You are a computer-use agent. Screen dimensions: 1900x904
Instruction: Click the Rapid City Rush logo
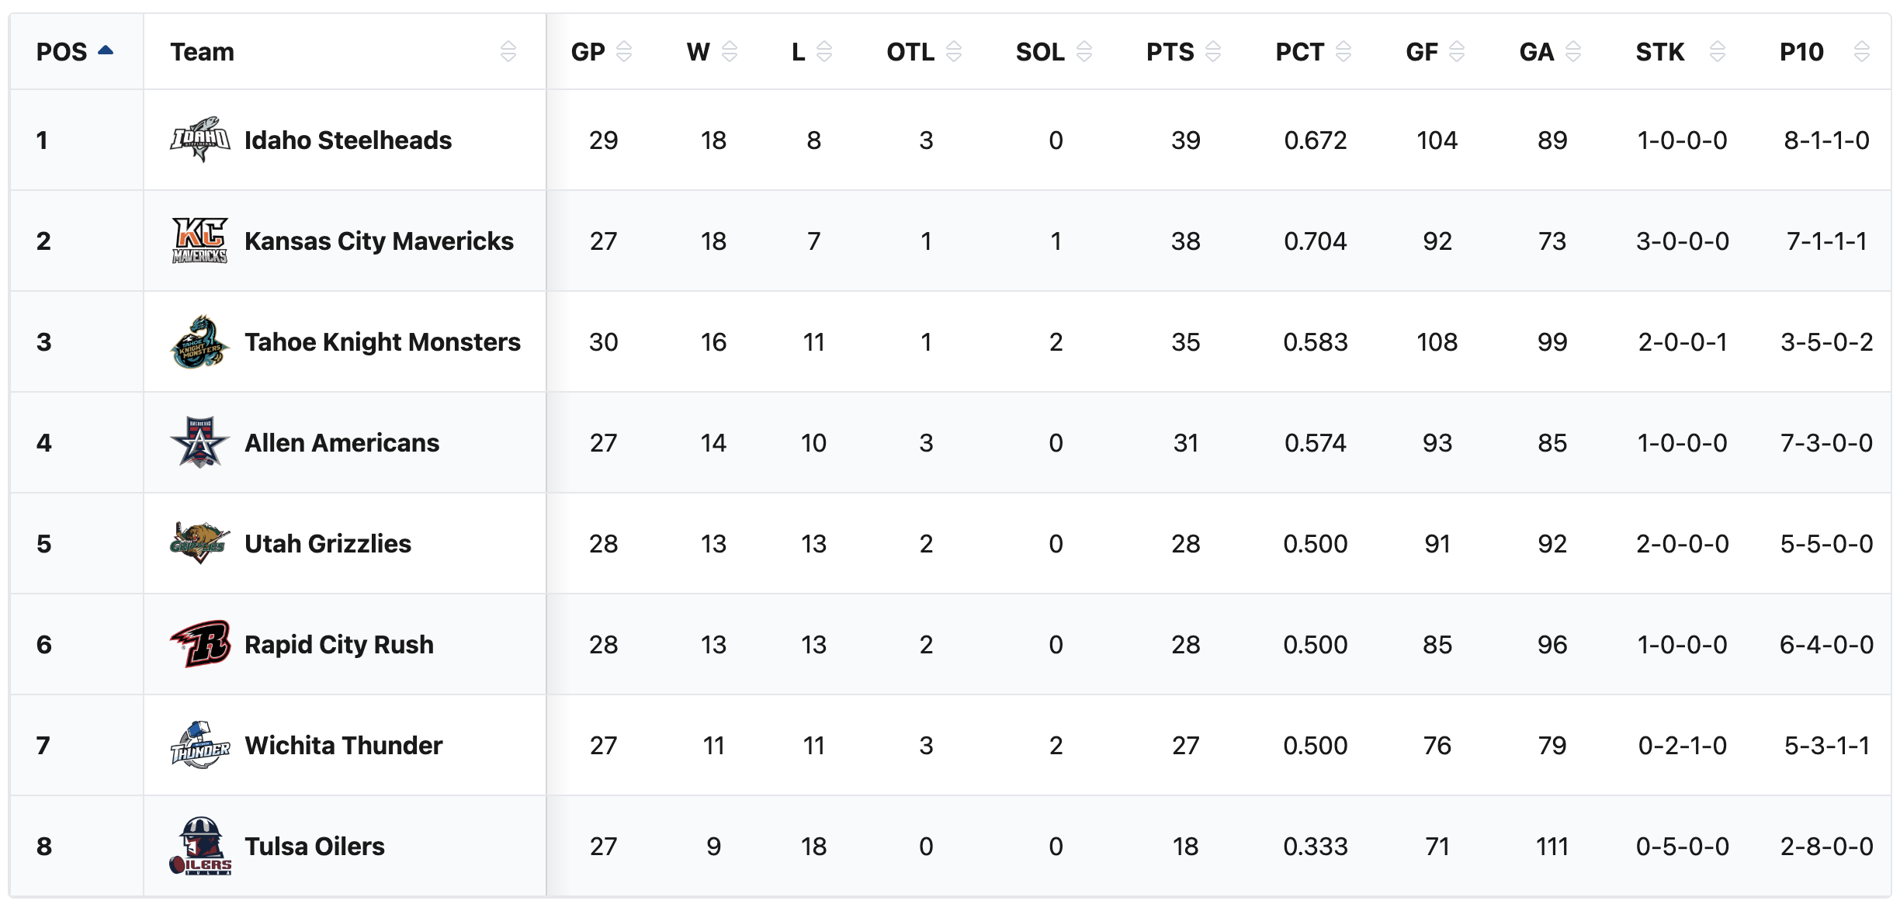pyautogui.click(x=199, y=643)
